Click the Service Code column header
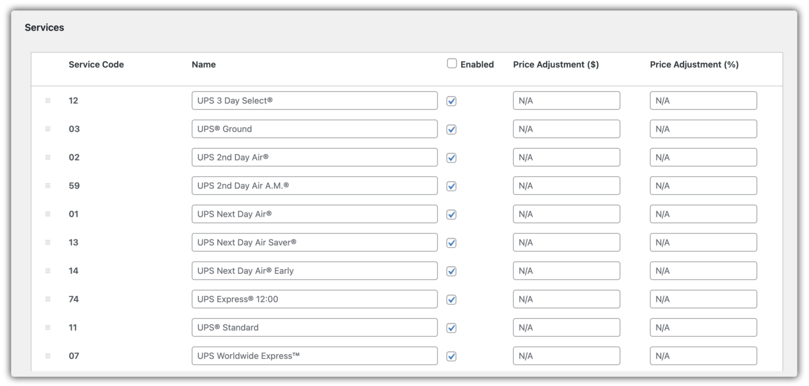Image resolution: width=809 pixels, height=386 pixels. pos(96,65)
